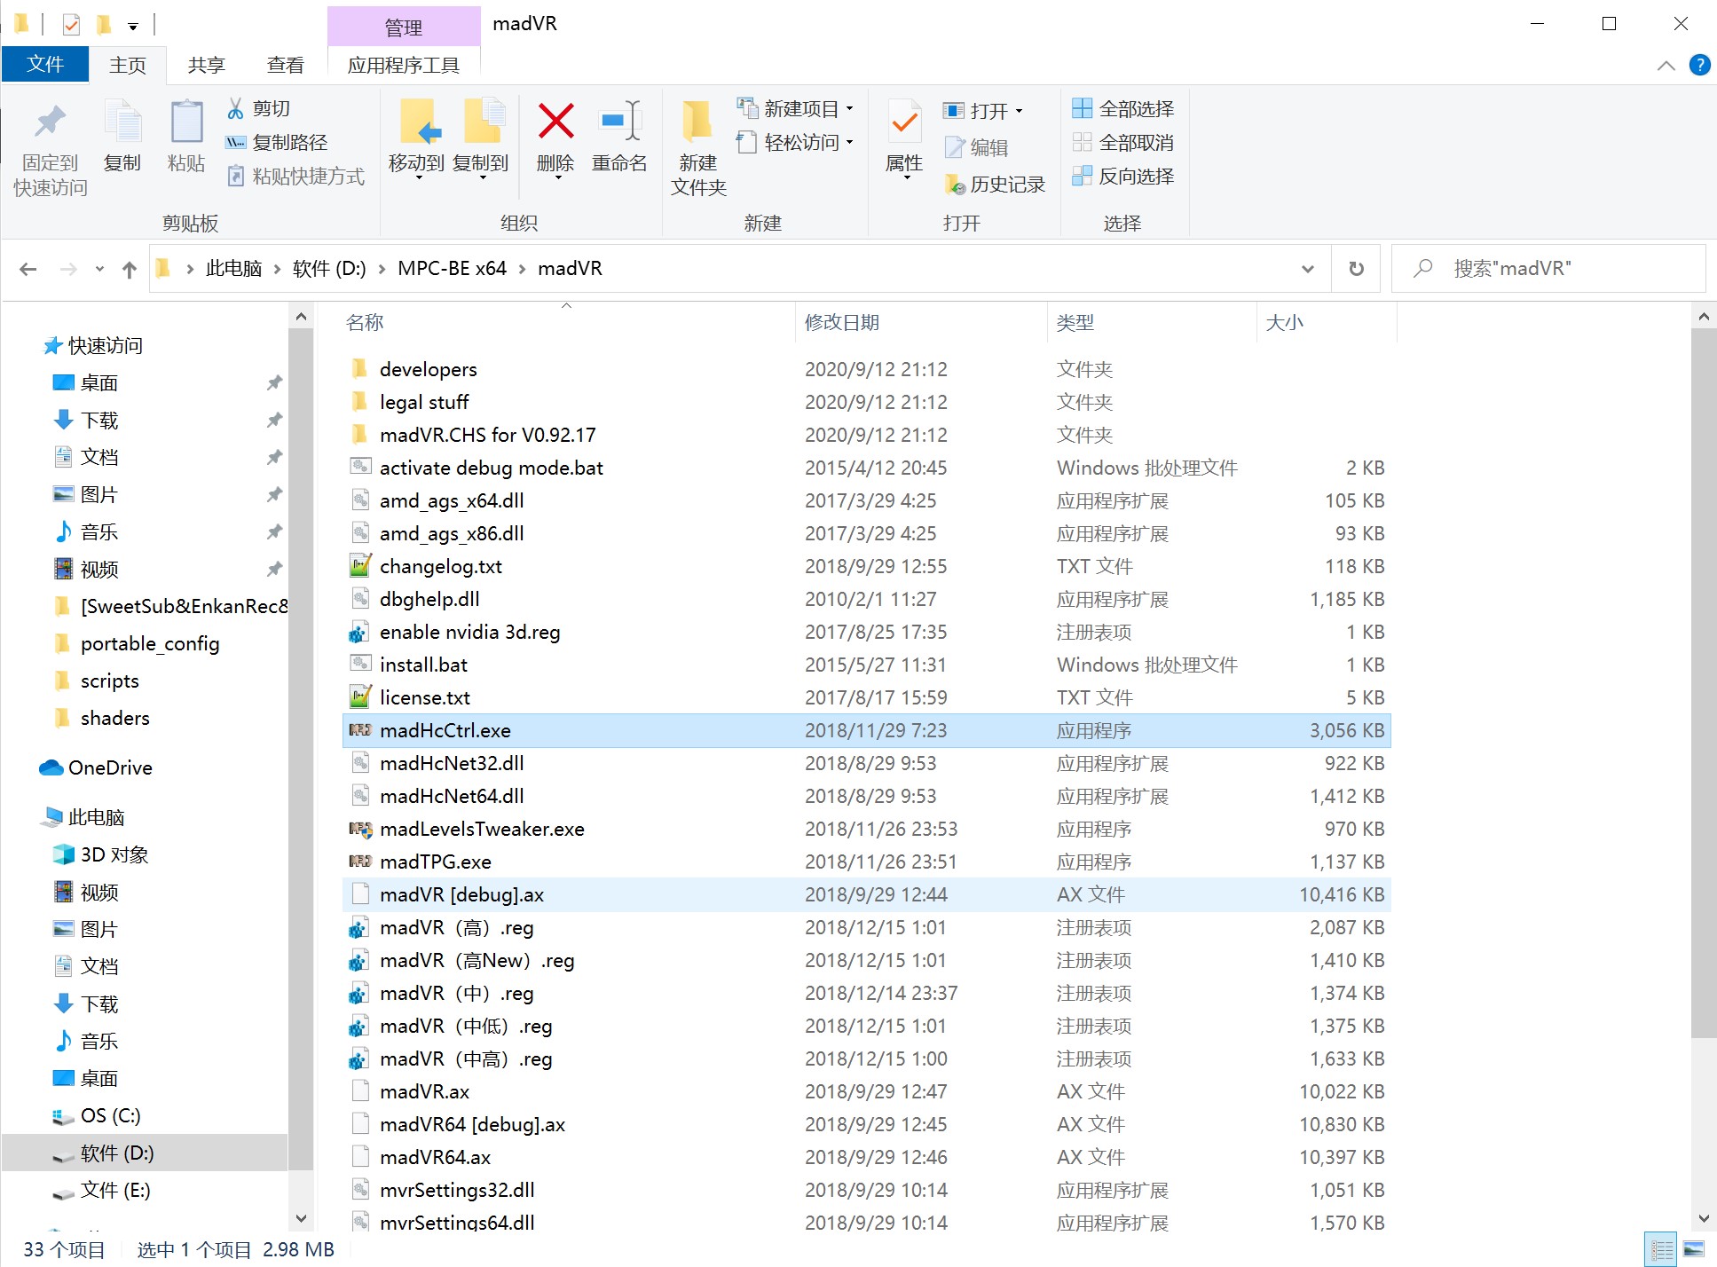Open shaders folder in Quick access
This screenshot has height=1267, width=1717.
tap(114, 718)
